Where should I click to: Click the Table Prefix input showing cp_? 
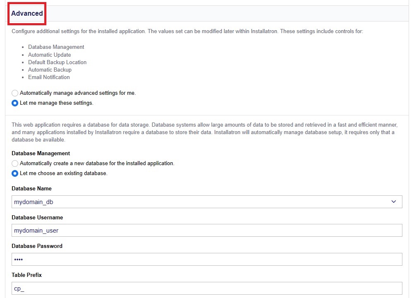click(166, 288)
